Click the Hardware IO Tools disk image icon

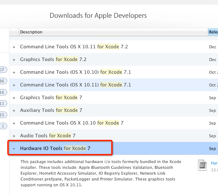[202, 165]
